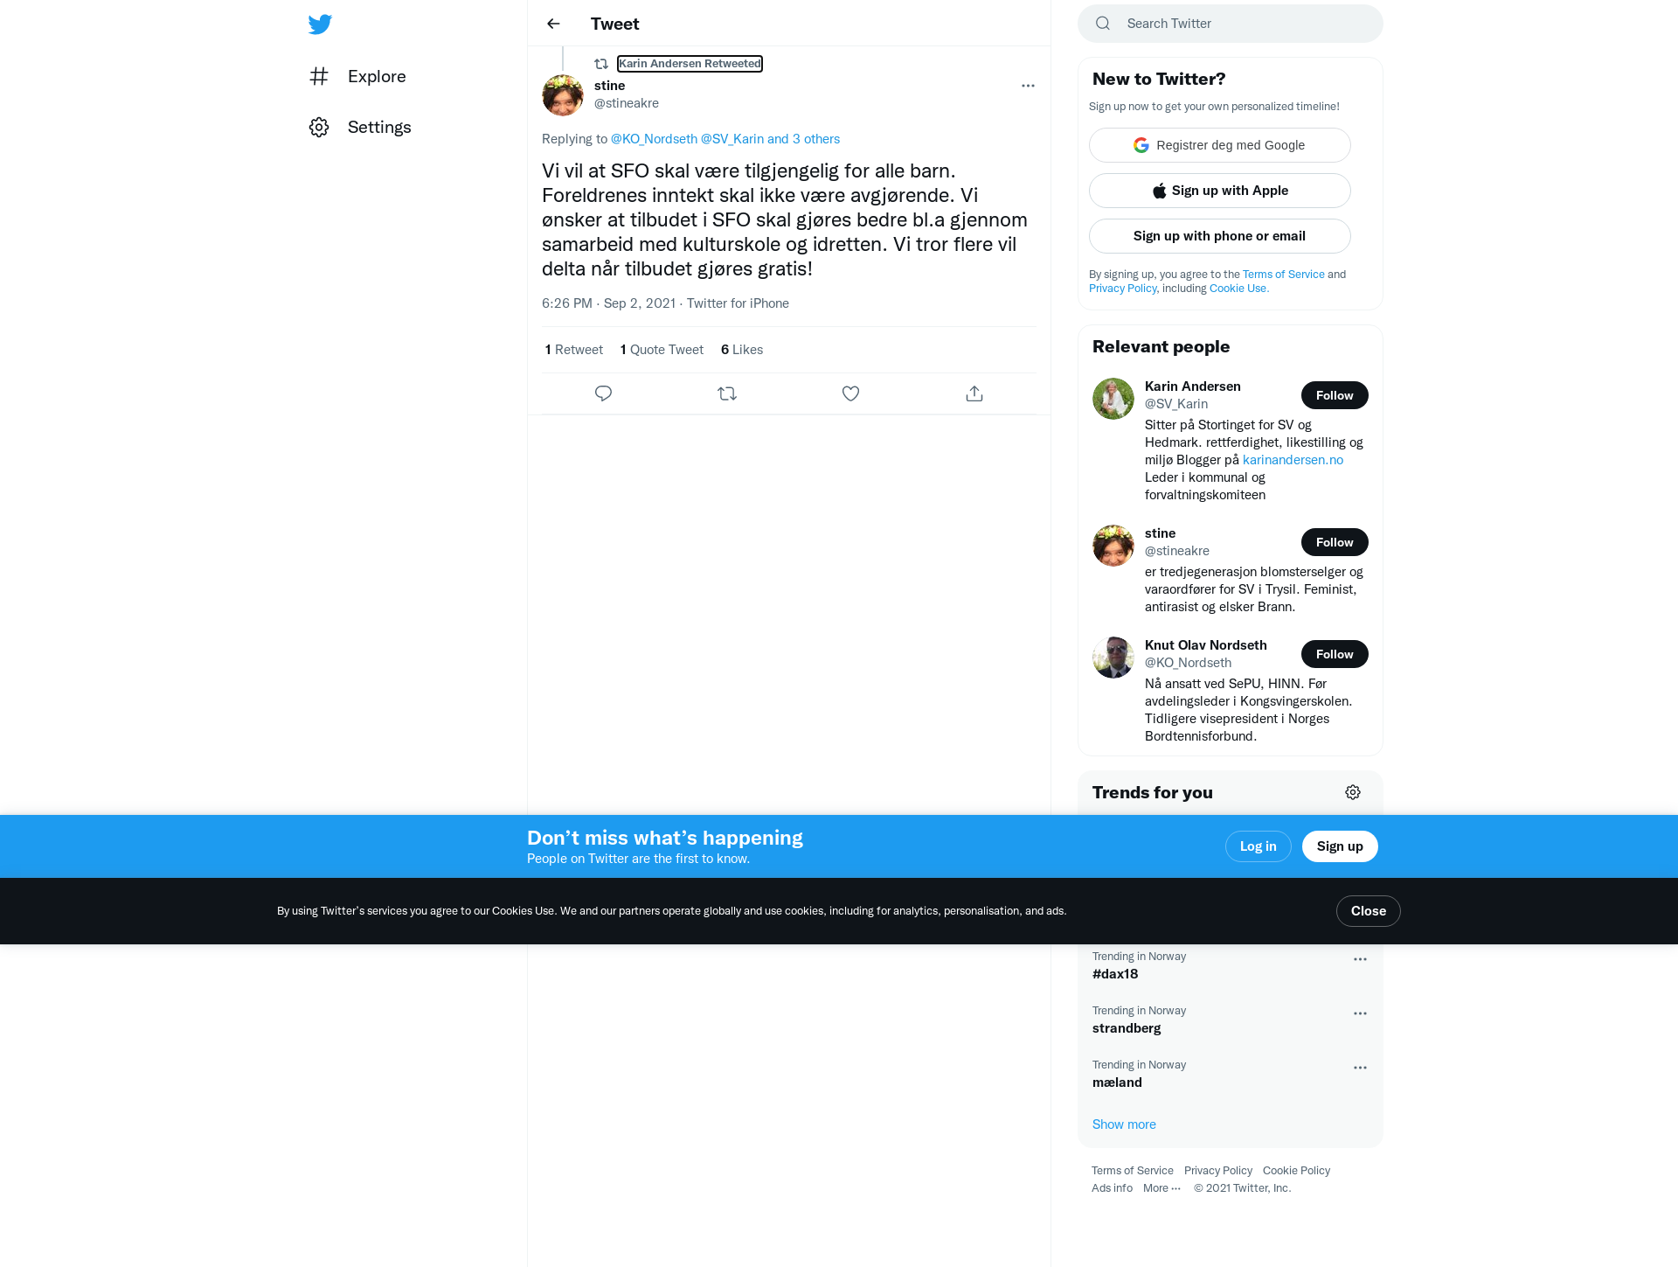Click the Twitter bird logo
Image resolution: width=1678 pixels, height=1267 pixels.
click(320, 24)
